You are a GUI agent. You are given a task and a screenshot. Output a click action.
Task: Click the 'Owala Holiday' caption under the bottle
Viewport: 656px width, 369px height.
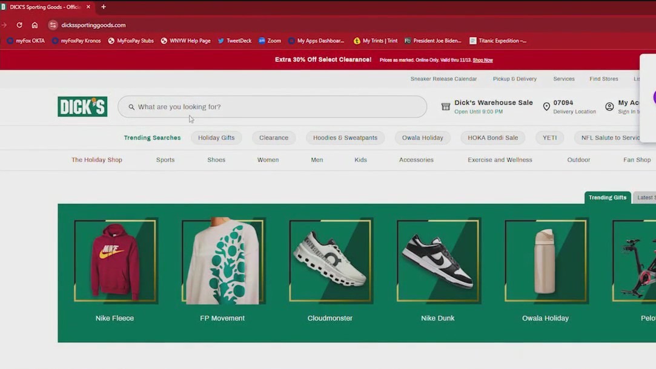(x=545, y=318)
